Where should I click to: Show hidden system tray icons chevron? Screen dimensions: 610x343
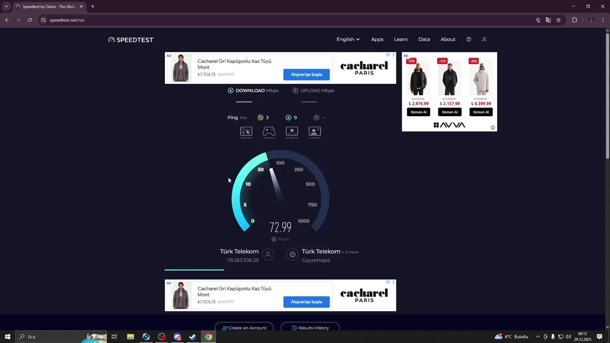[538, 337]
